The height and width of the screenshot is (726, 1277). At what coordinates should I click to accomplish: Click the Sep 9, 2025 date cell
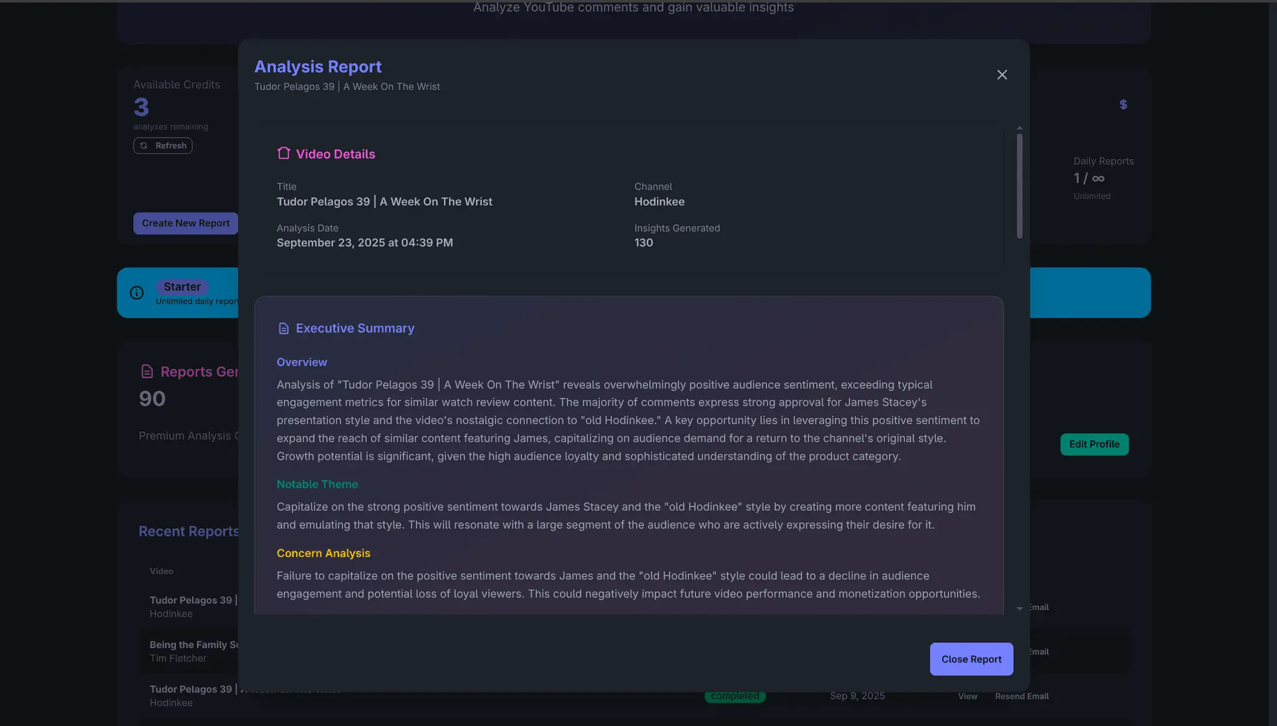[x=857, y=696]
